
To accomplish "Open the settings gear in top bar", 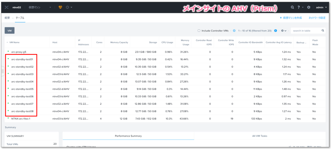I will 309,7.
